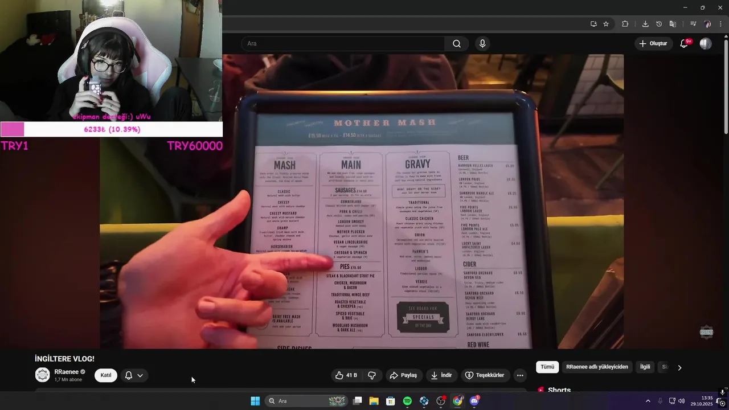This screenshot has height=410, width=729.
Task: Switch to Chrome on the taskbar
Action: point(457,401)
